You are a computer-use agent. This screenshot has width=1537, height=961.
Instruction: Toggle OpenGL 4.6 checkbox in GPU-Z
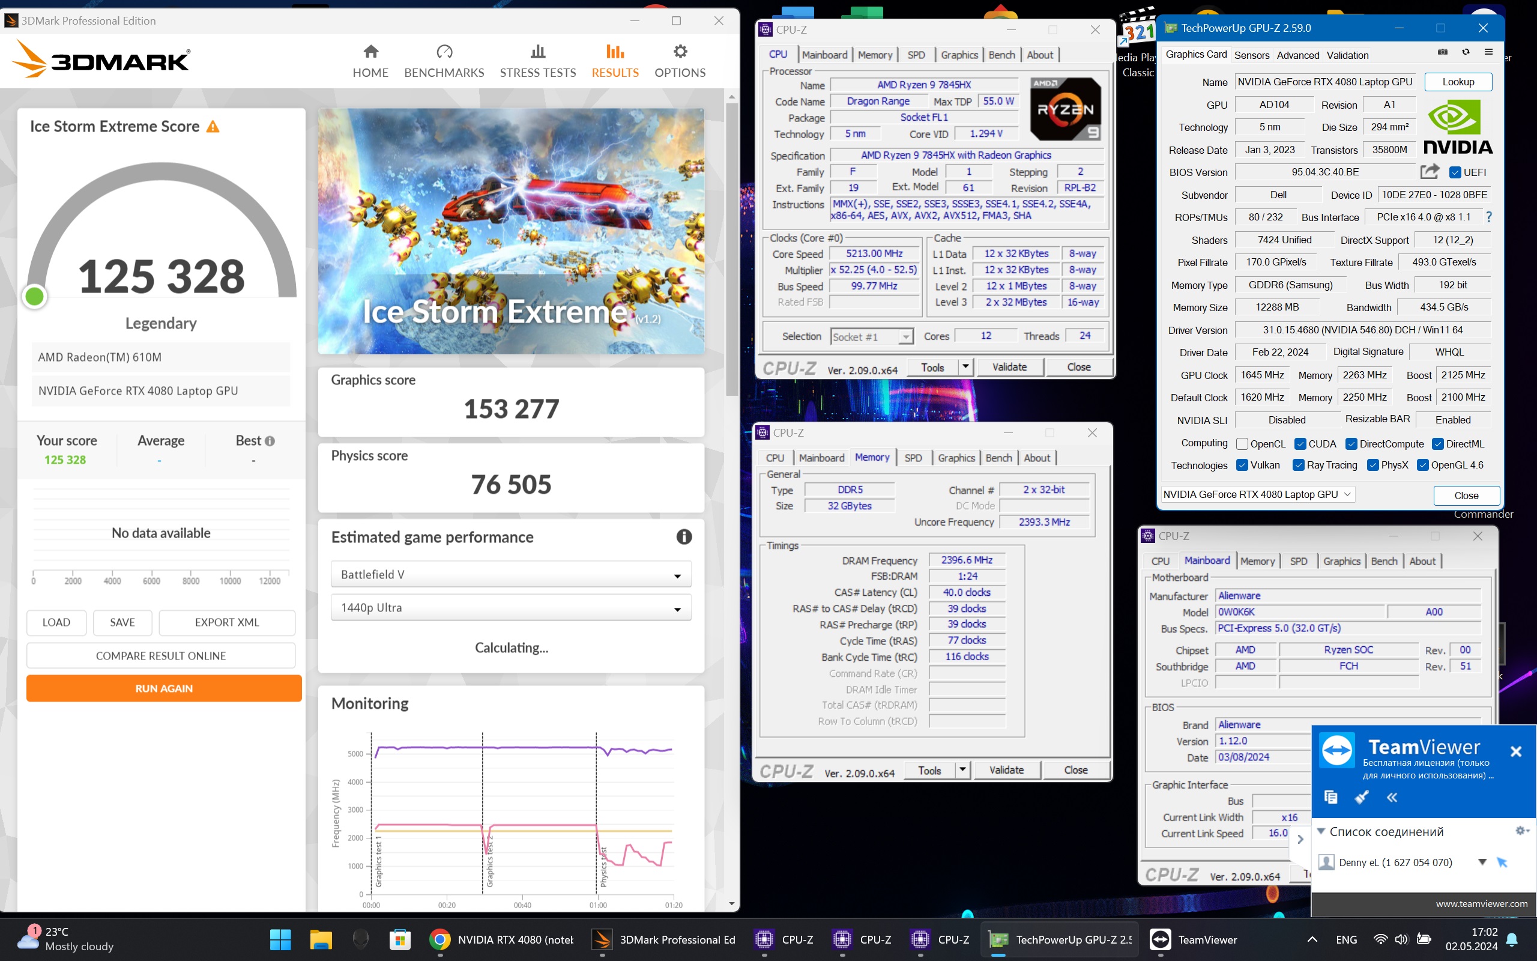1423,465
